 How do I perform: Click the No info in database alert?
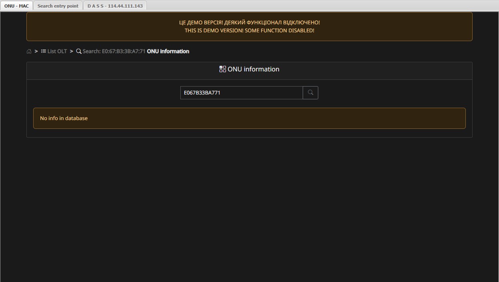pos(249,118)
